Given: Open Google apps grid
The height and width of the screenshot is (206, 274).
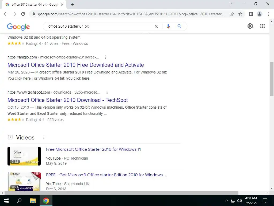Looking at the screenshot, I should pyautogui.click(x=262, y=26).
